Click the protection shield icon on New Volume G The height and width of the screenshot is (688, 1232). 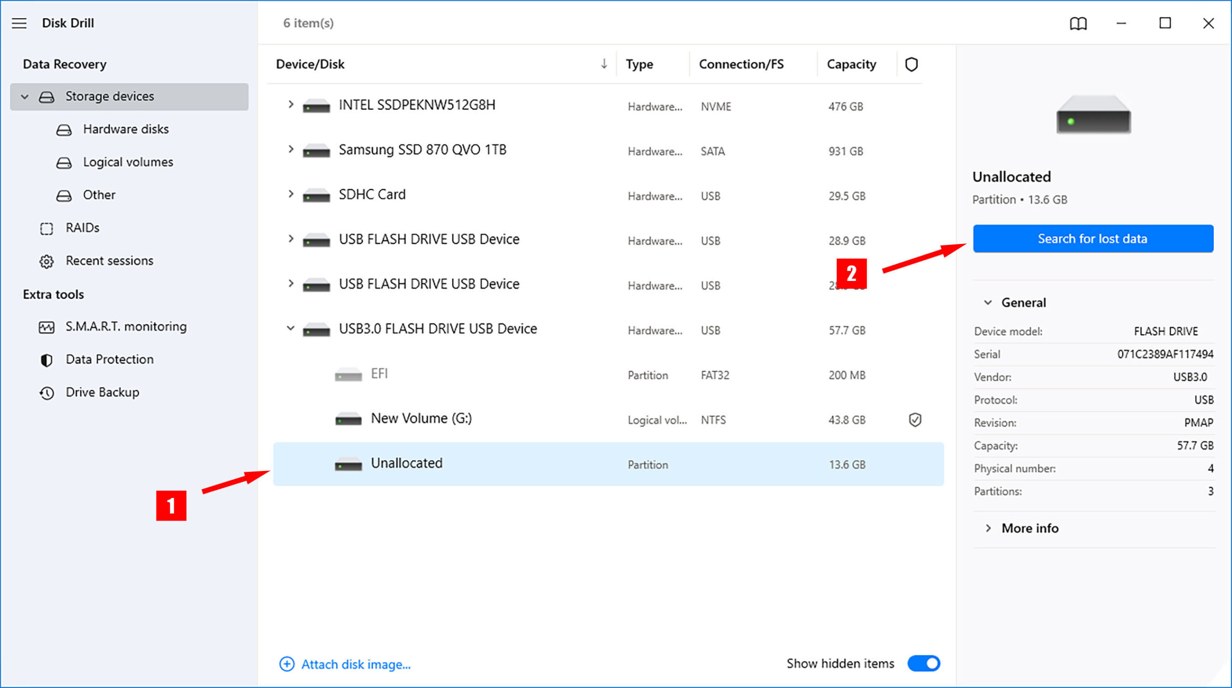(913, 419)
